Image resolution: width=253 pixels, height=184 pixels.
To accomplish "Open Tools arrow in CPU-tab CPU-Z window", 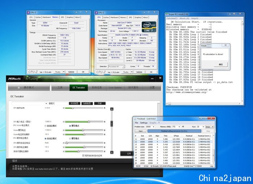I will [x=132, y=72].
